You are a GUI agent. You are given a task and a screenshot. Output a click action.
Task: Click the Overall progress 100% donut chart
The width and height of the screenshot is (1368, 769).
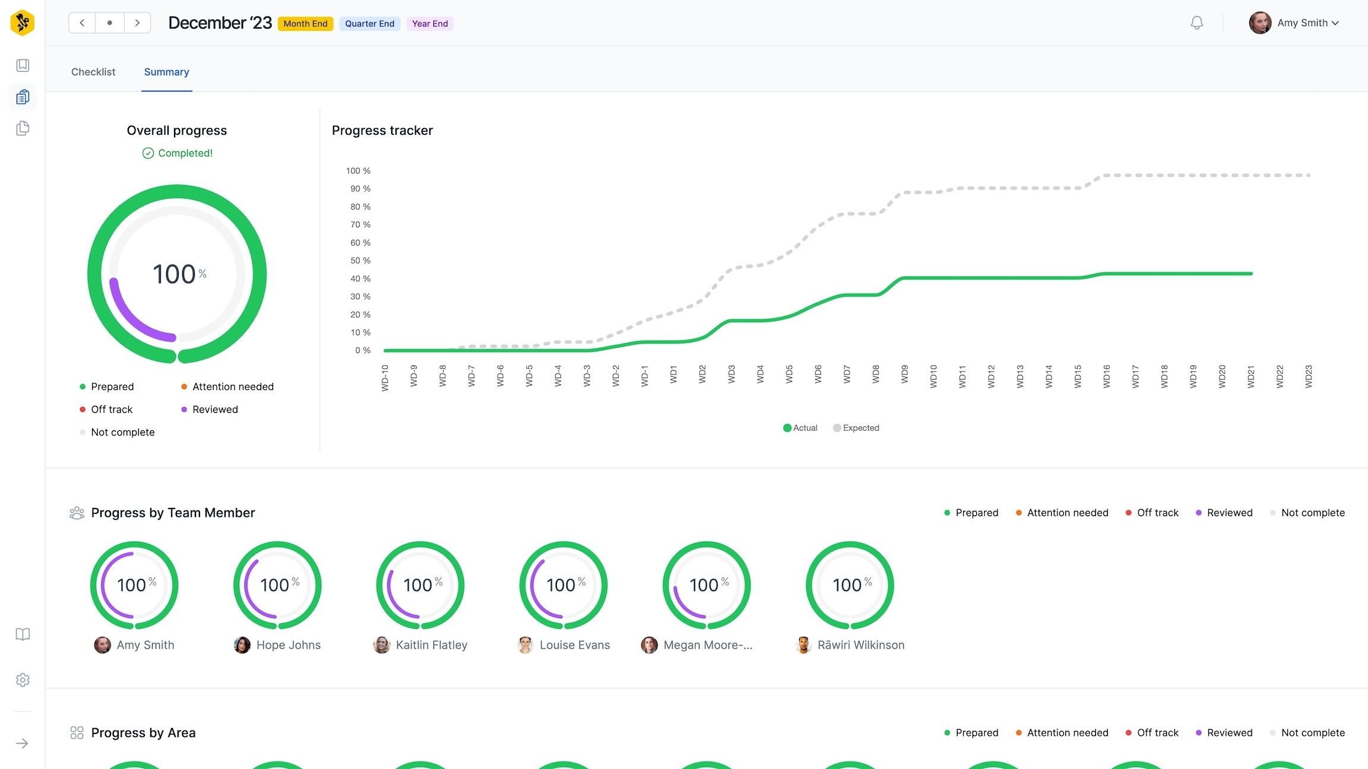point(177,274)
